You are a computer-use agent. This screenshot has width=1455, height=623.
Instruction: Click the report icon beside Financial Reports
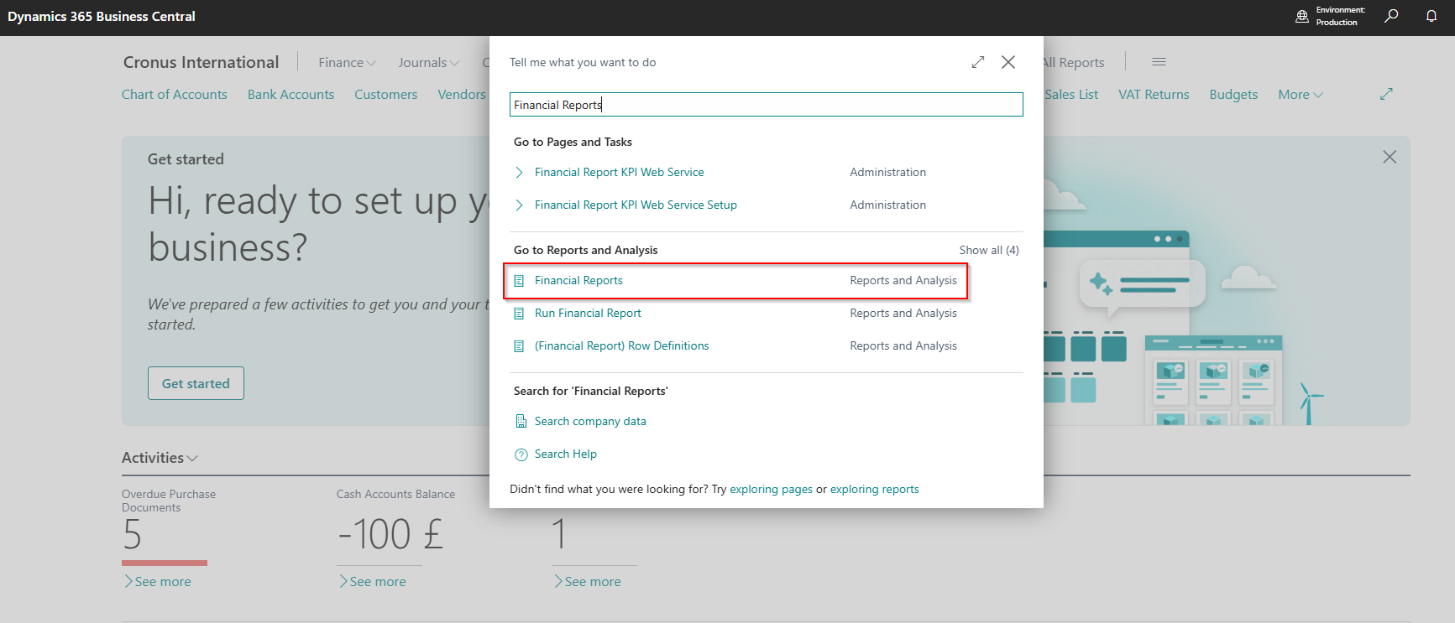(519, 281)
